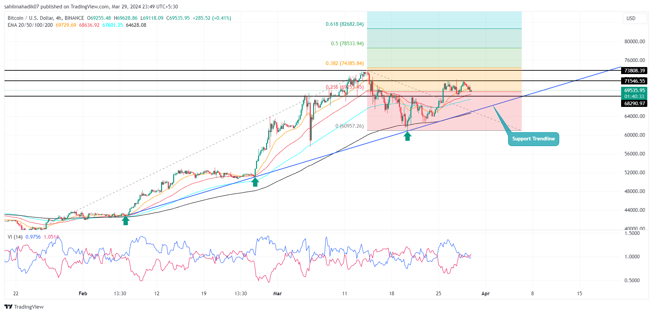Click the 25 date label on the time axis
Image resolution: width=653 pixels, height=314 pixels.
pos(439,294)
